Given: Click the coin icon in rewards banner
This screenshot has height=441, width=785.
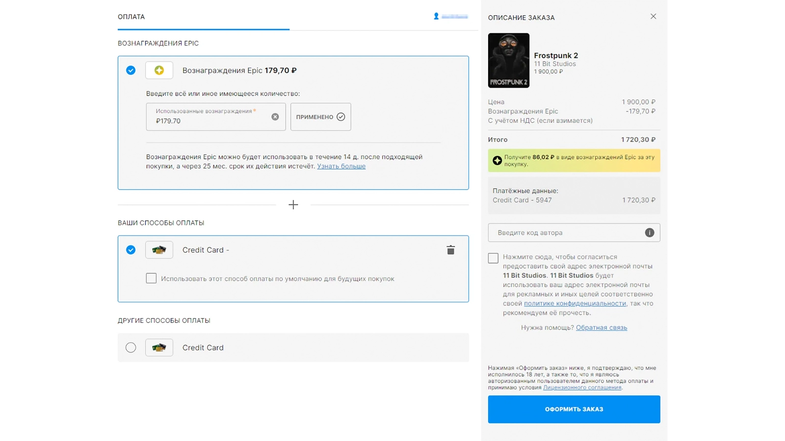Looking at the screenshot, I should tap(497, 161).
